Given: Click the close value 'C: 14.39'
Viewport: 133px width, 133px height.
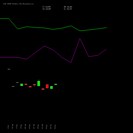Looking at the screenshot, I should [x=47, y=7].
